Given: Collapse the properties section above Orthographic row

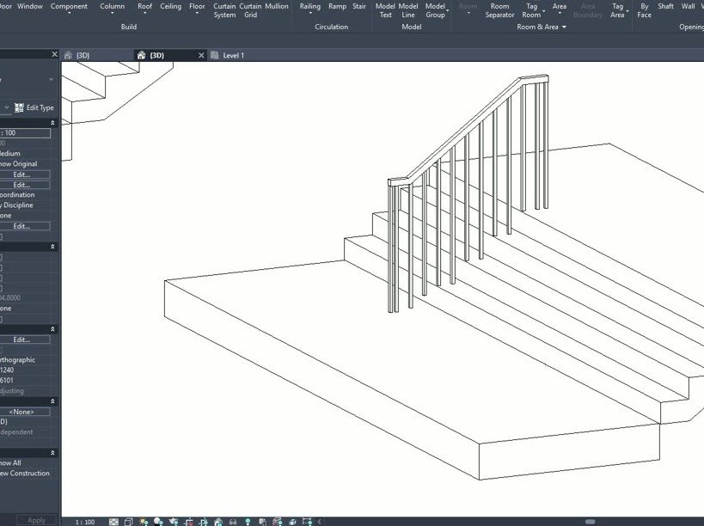Looking at the screenshot, I should (52, 329).
